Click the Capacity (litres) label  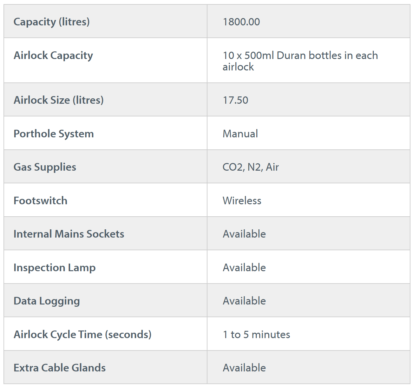51,22
